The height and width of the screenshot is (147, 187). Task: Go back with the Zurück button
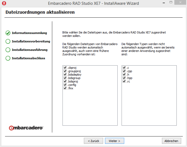point(93,141)
